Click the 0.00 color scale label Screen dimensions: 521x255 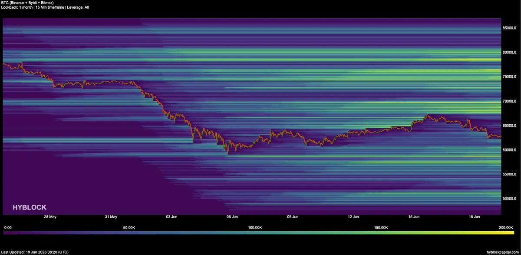coord(7,227)
